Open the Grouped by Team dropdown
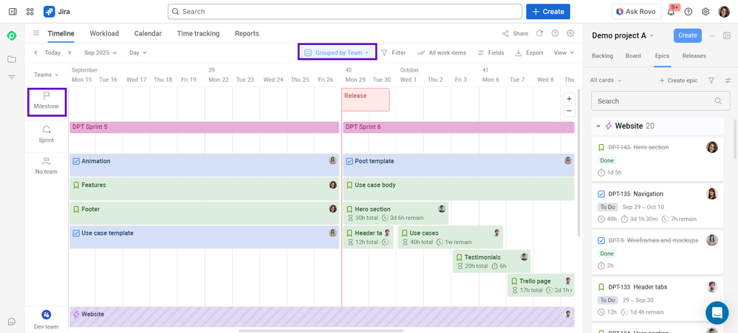Viewport: 738px width, 333px height. (x=337, y=52)
